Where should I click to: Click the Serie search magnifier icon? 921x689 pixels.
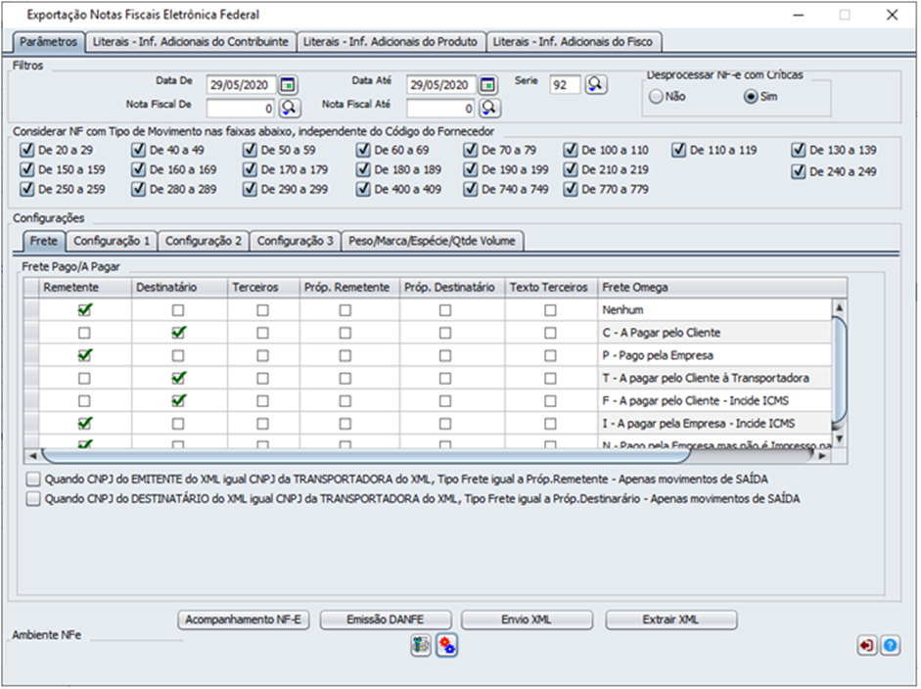(x=595, y=84)
